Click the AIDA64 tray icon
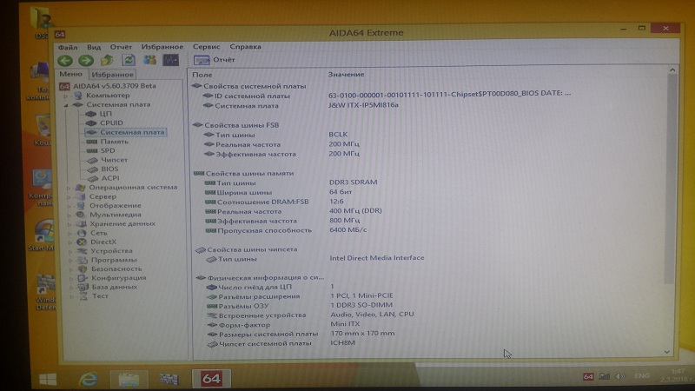 [588, 376]
